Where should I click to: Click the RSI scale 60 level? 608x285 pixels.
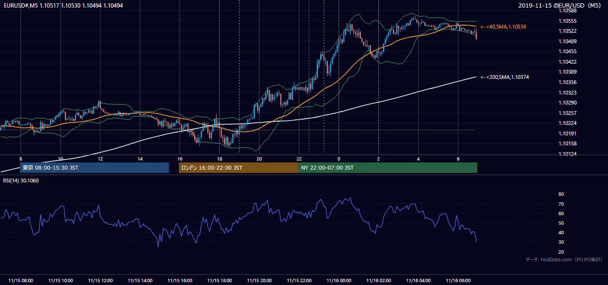click(561, 213)
